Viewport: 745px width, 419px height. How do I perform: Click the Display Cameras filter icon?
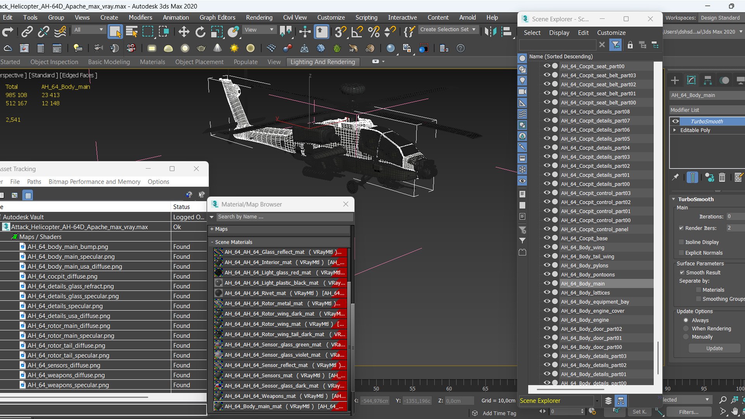[x=522, y=92]
